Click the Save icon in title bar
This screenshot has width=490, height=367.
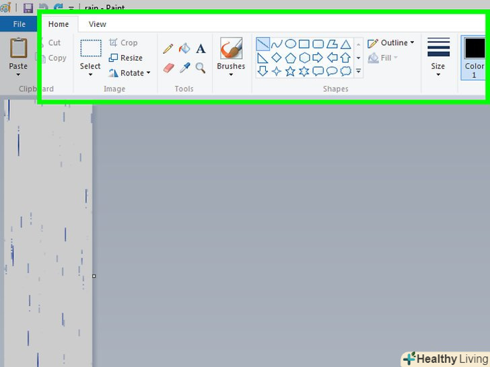tap(28, 8)
